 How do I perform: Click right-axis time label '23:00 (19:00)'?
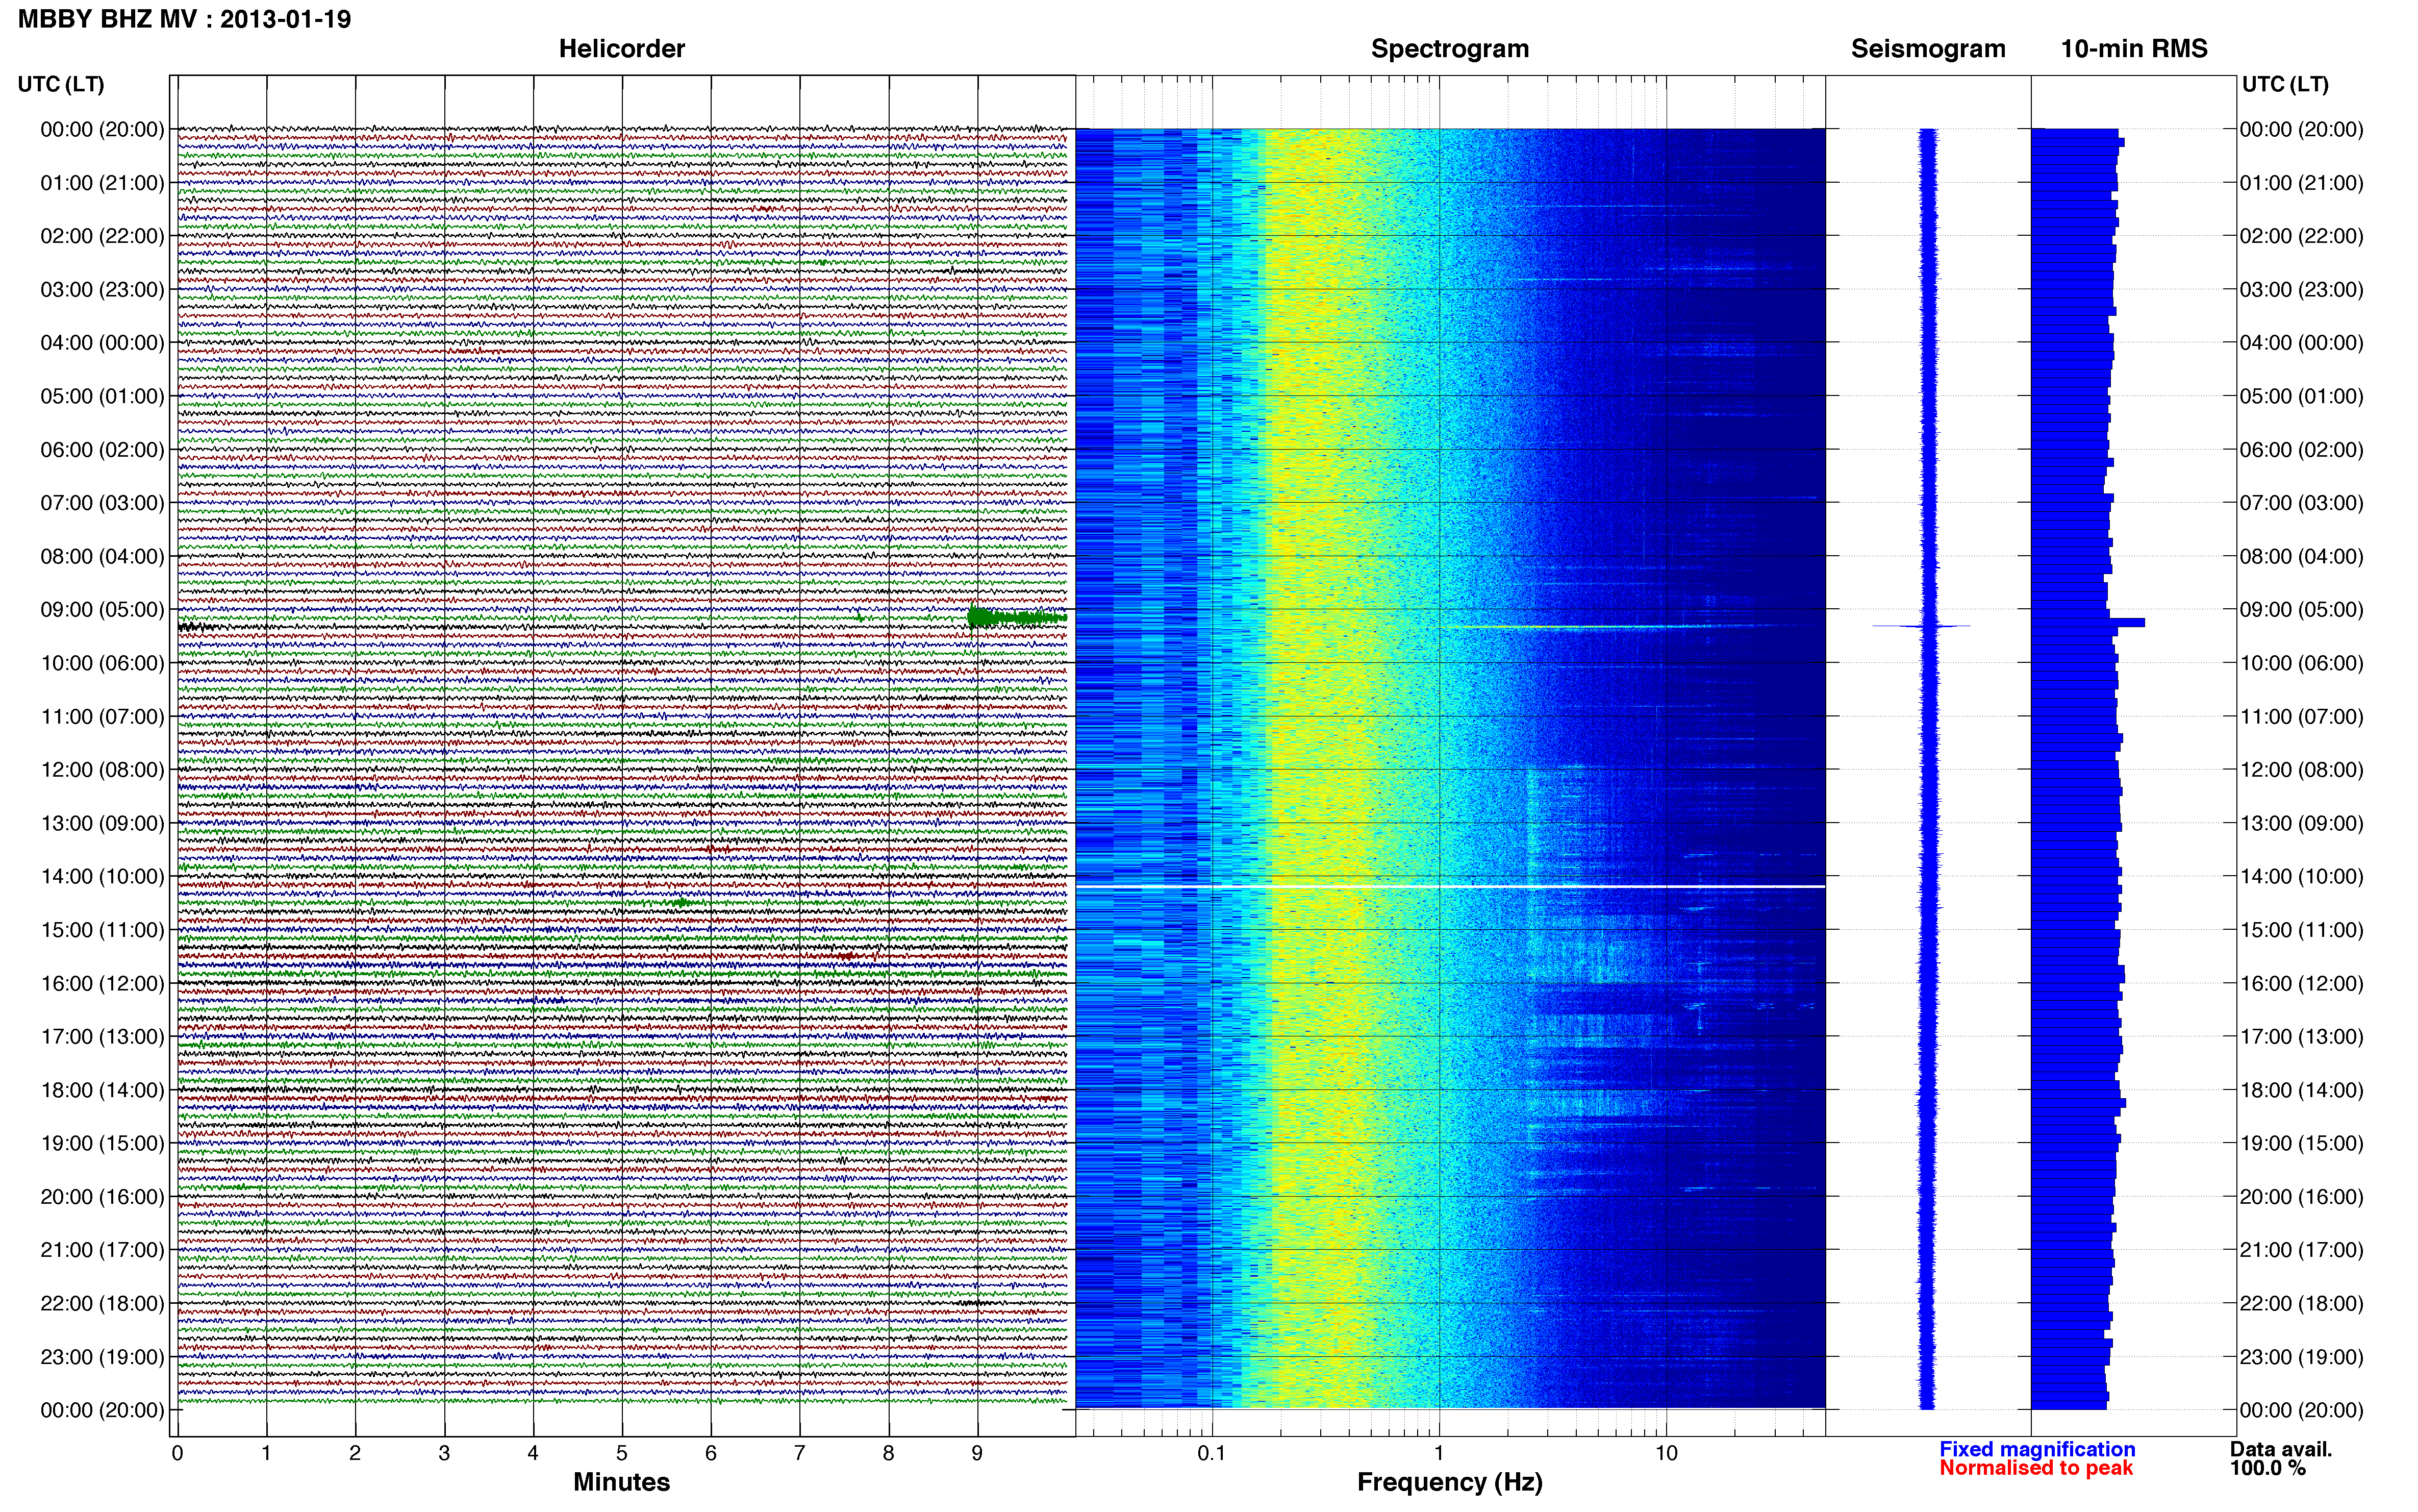2302,1357
